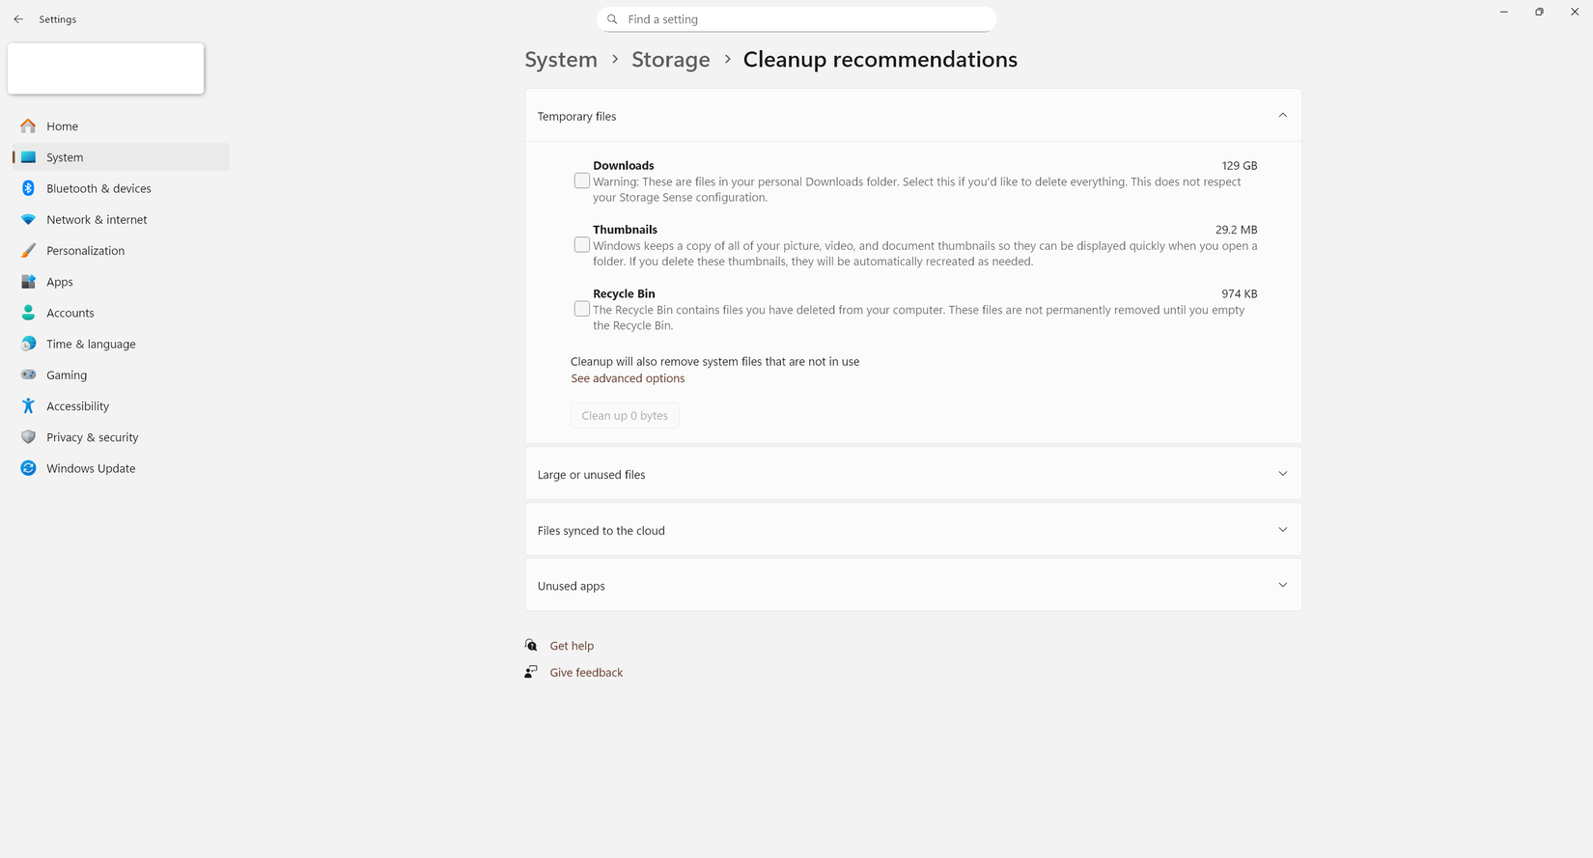Check the Downloads checkbox
1593x858 pixels.
tap(581, 180)
